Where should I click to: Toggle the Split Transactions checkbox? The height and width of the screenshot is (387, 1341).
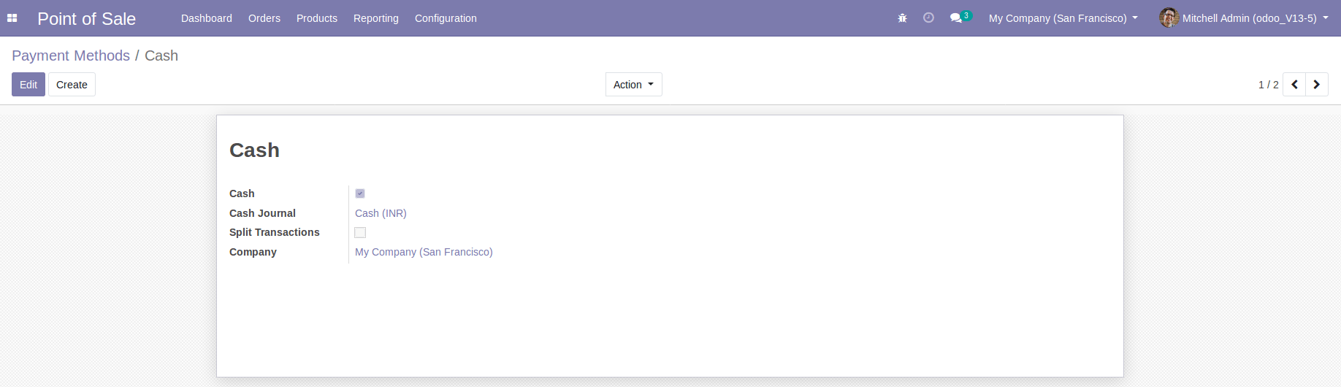(x=360, y=232)
